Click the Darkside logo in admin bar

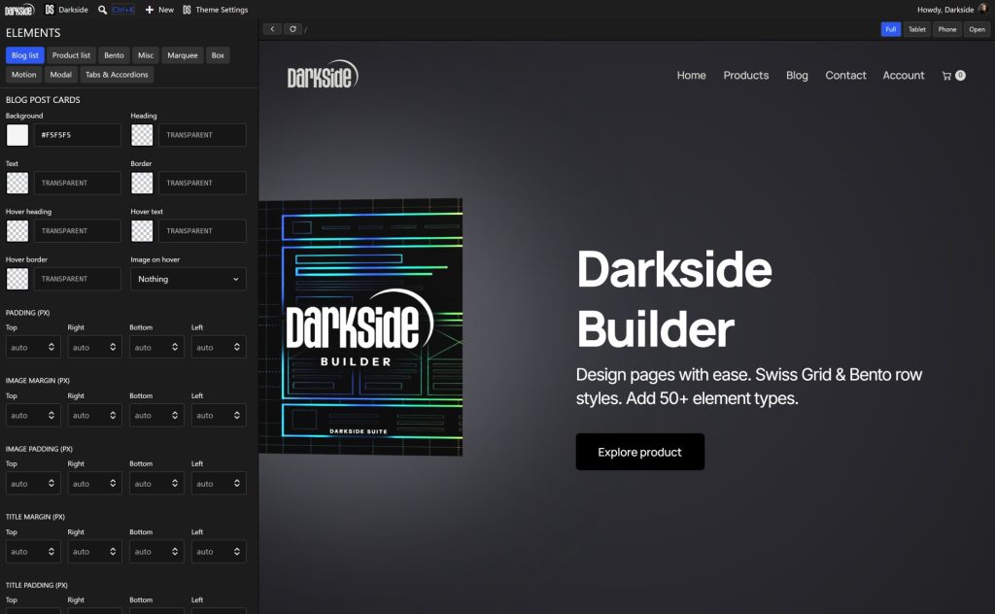tap(19, 10)
